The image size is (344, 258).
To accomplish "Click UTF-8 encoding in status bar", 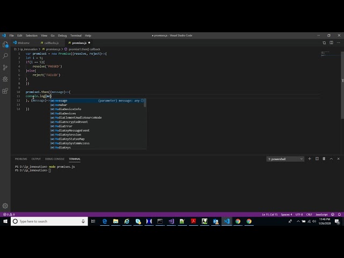I will [x=299, y=214].
